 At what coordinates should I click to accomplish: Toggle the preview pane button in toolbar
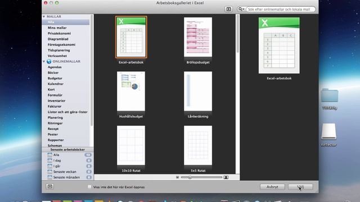click(x=228, y=9)
